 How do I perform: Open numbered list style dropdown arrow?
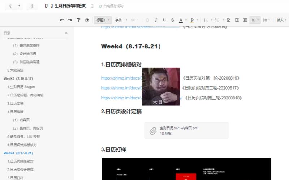[x=212, y=20]
